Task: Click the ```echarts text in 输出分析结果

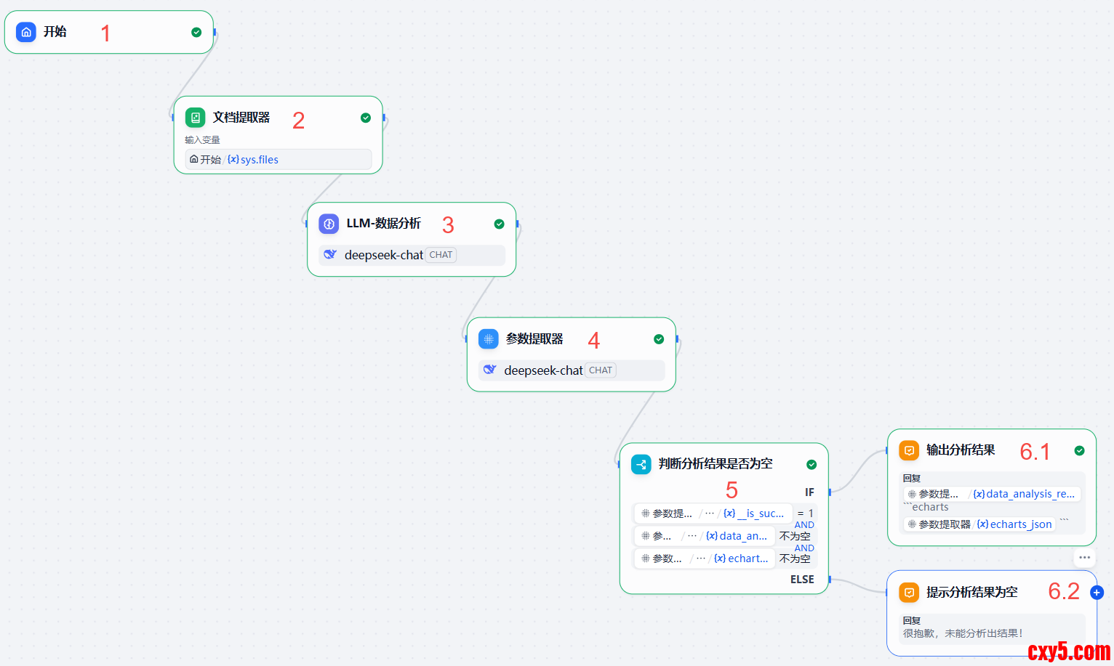Action: tap(926, 507)
